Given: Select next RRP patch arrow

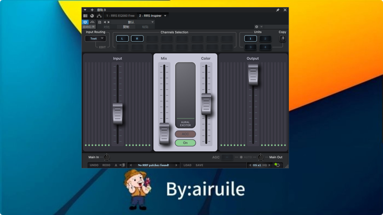Looking at the screenshot, I should pyautogui.click(x=176, y=165).
